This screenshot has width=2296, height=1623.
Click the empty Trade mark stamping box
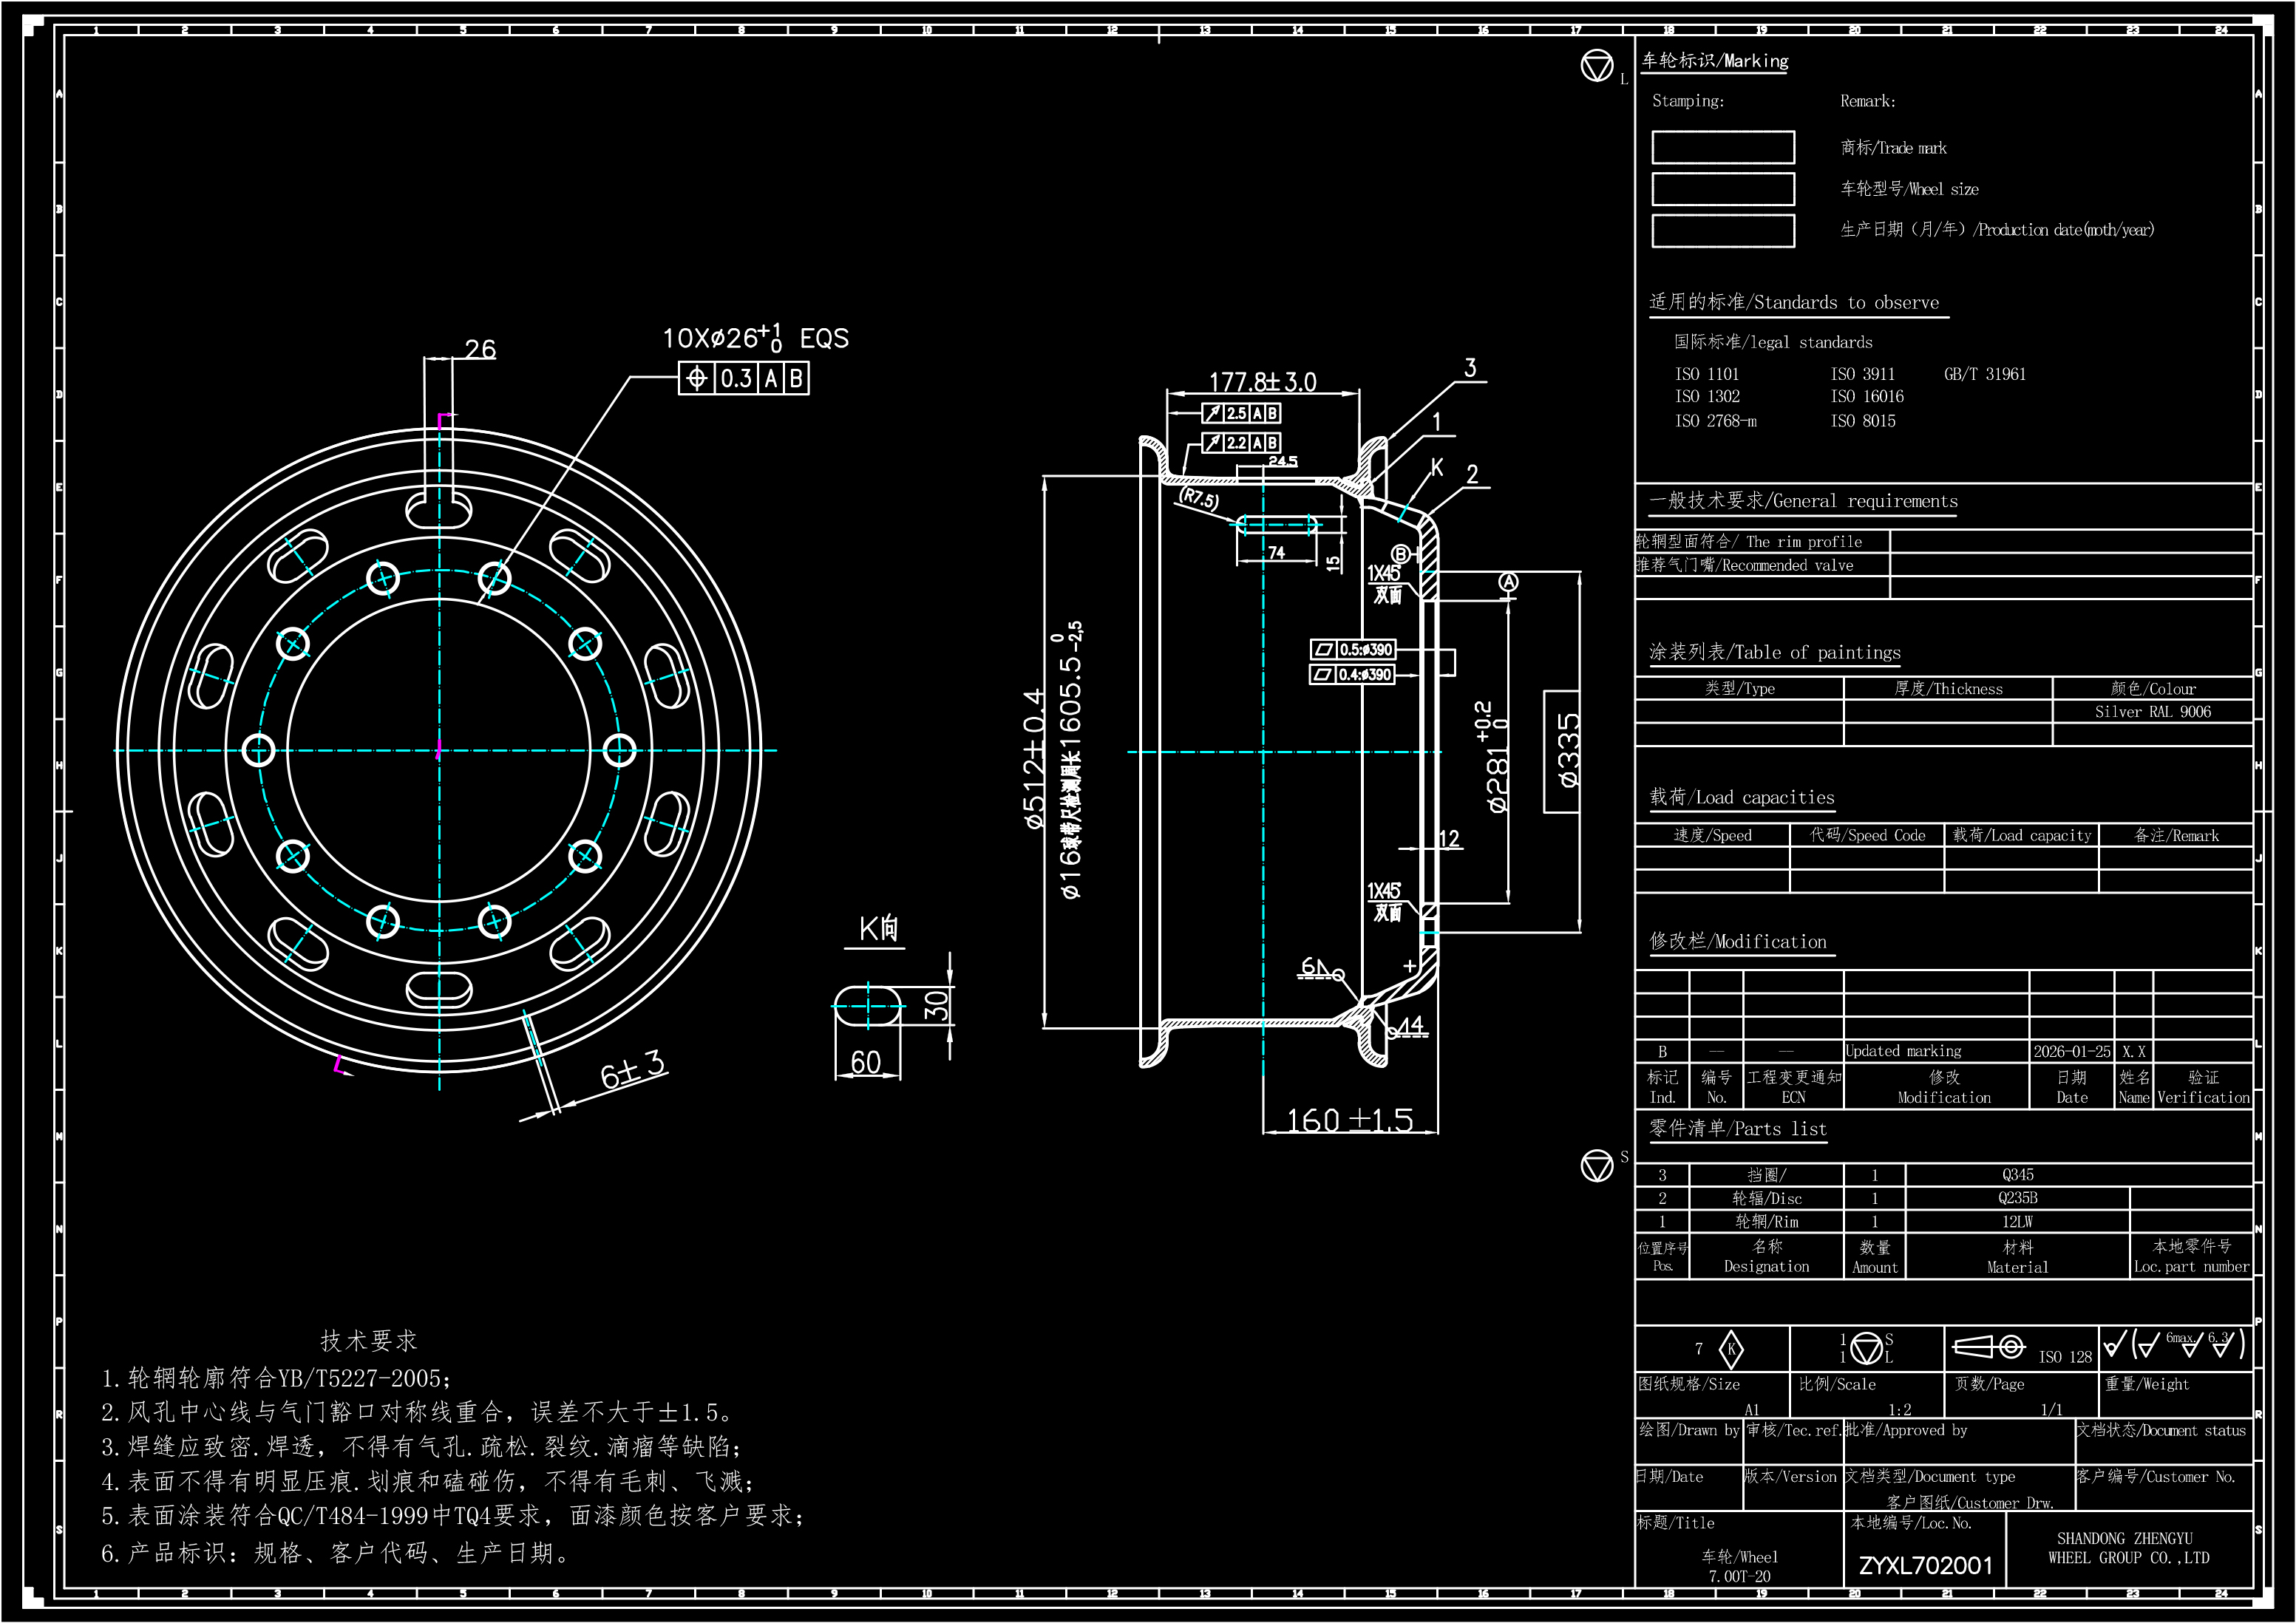1722,147
